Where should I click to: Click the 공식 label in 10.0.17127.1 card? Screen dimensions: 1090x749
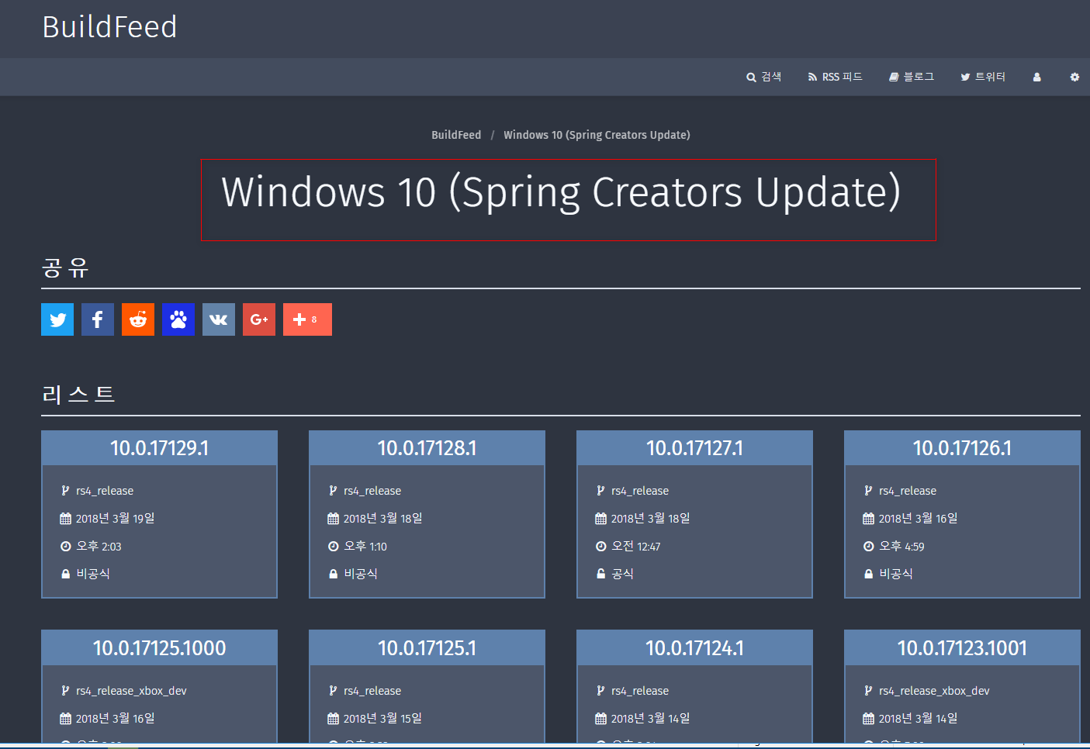click(623, 574)
